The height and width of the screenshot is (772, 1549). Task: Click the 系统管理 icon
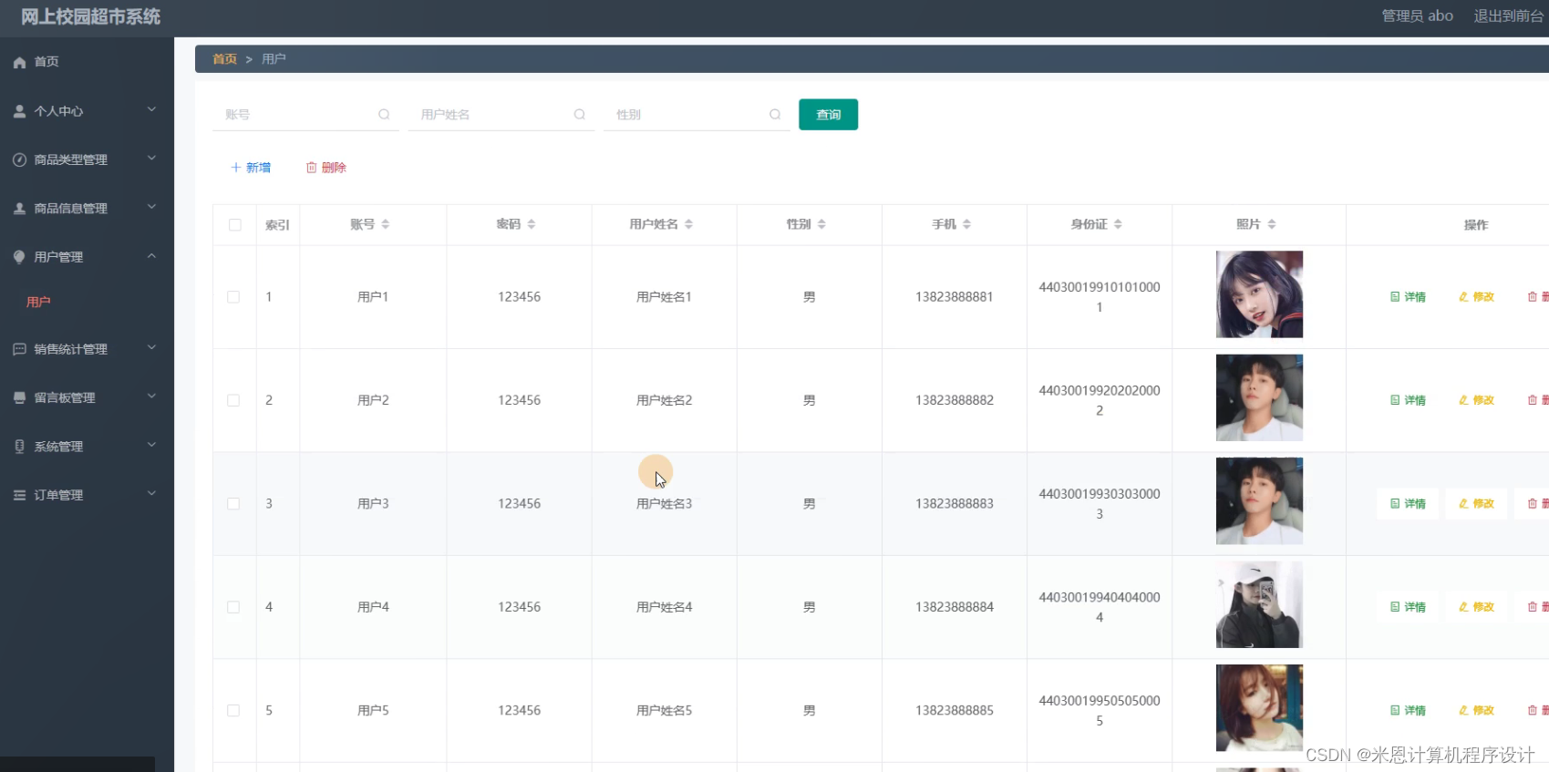tap(19, 447)
